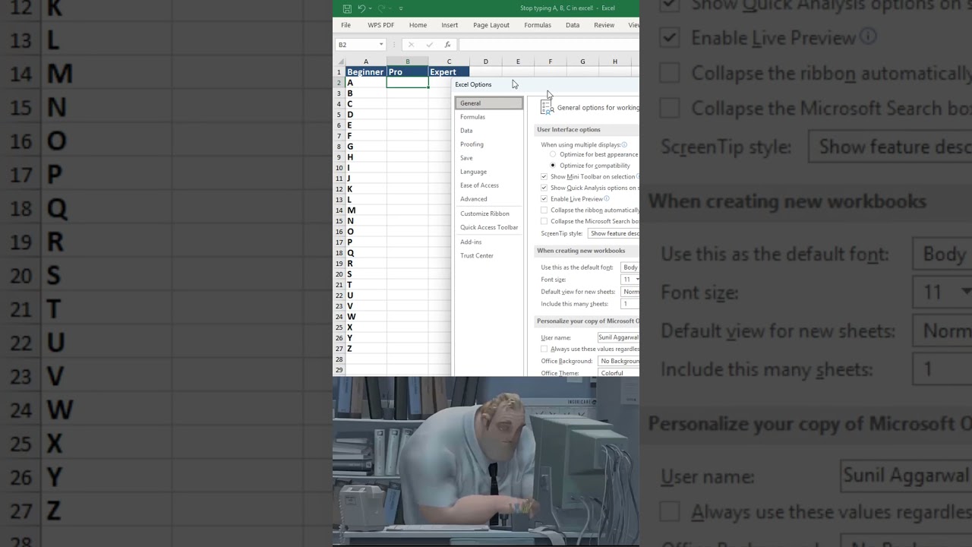Click the Excel Options dialog title bar

(545, 84)
